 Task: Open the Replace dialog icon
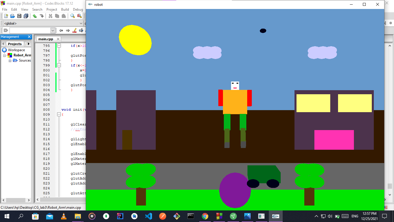(x=80, y=16)
